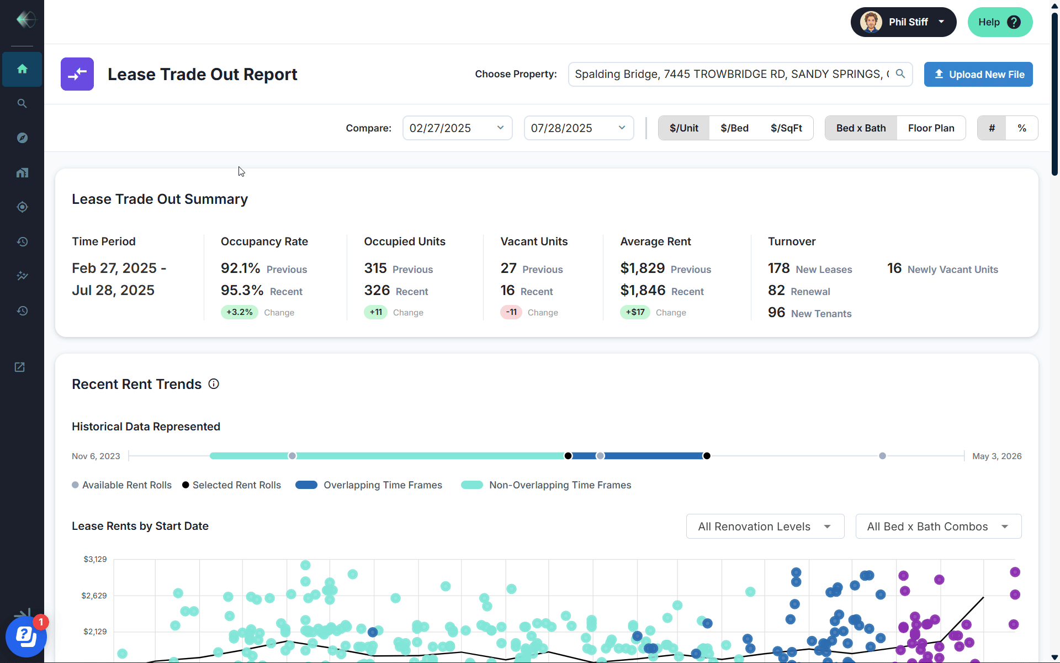Open the All Bed x Bath Combos dropdown

938,527
